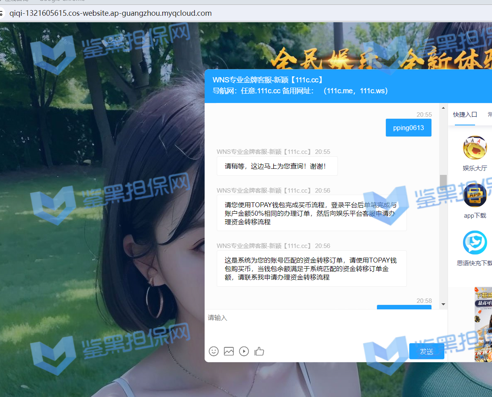
Task: Click the chat scrollbar down arrow
Action: 443,304
